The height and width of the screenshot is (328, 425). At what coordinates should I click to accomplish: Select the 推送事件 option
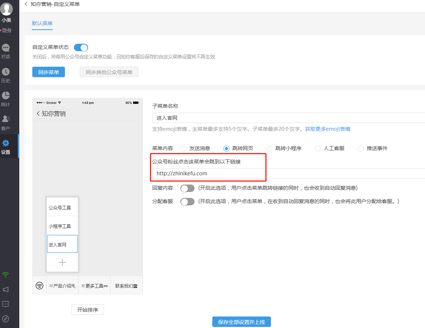click(x=360, y=148)
